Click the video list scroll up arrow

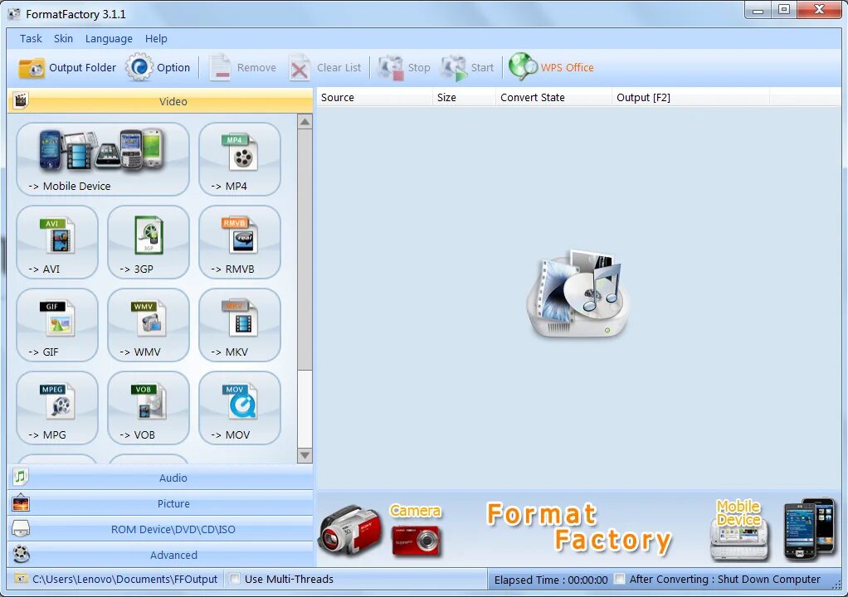[x=305, y=122]
